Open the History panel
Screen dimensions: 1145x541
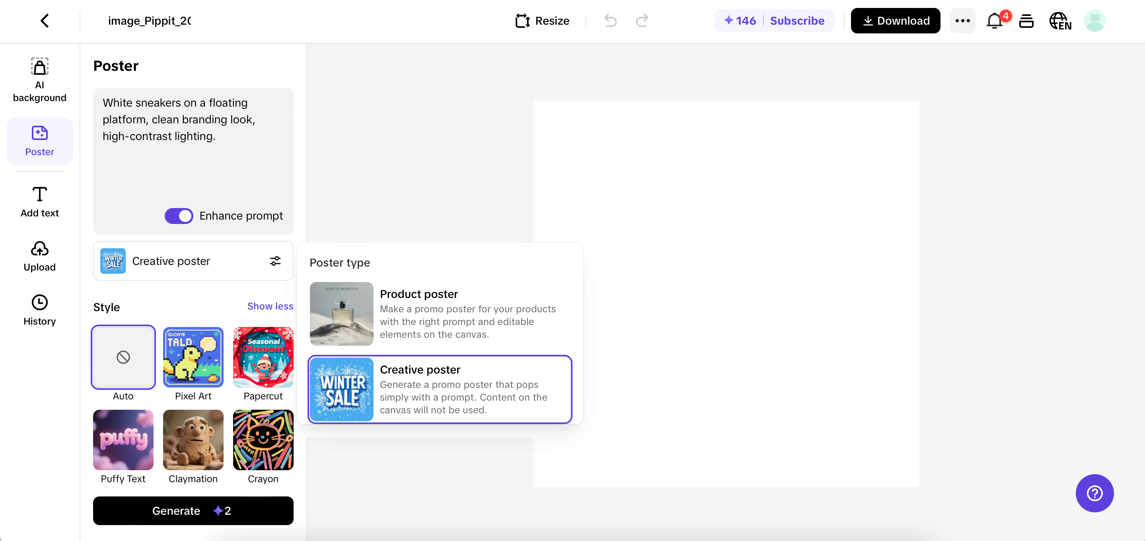[x=39, y=310]
